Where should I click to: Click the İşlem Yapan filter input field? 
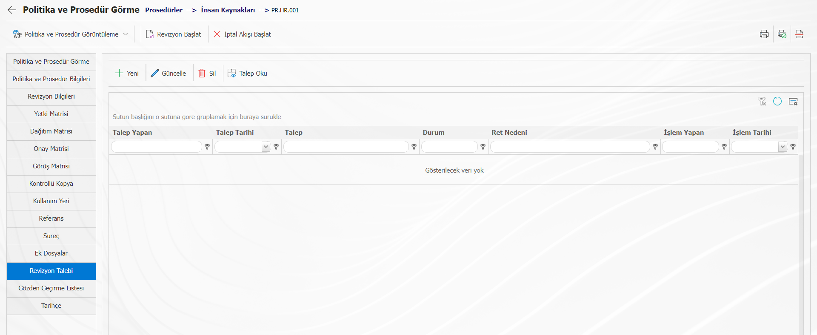pyautogui.click(x=690, y=147)
